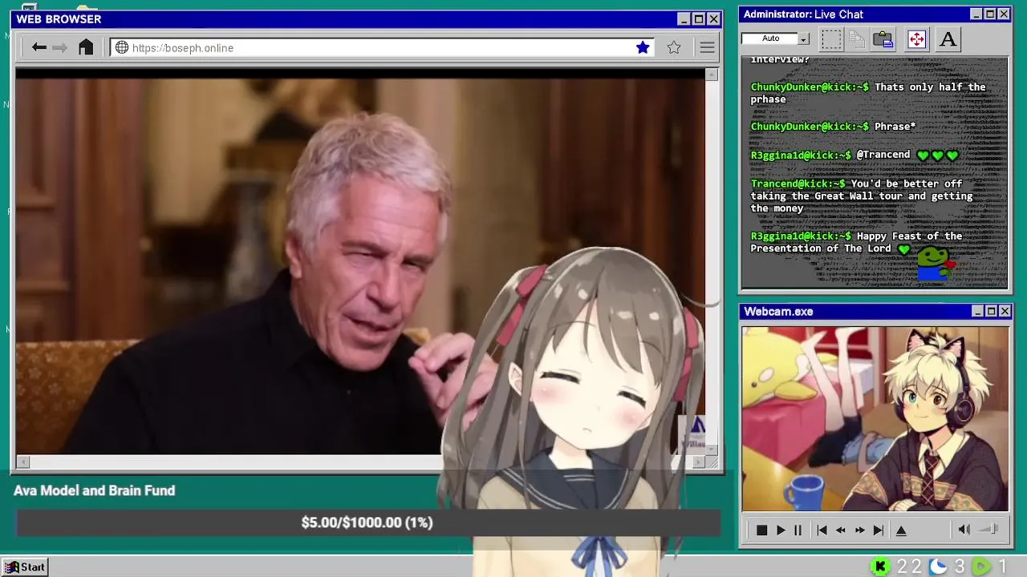Click the filled blue bookmark star
The image size is (1027, 577).
coord(643,47)
